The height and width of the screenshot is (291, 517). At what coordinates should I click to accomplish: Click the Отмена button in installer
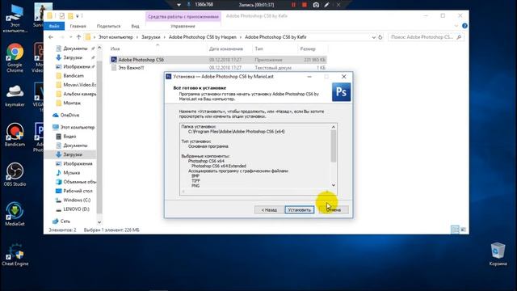(x=334, y=210)
